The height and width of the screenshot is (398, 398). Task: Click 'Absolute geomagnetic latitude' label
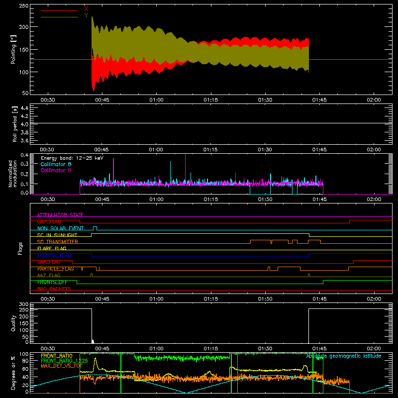pos(344,356)
